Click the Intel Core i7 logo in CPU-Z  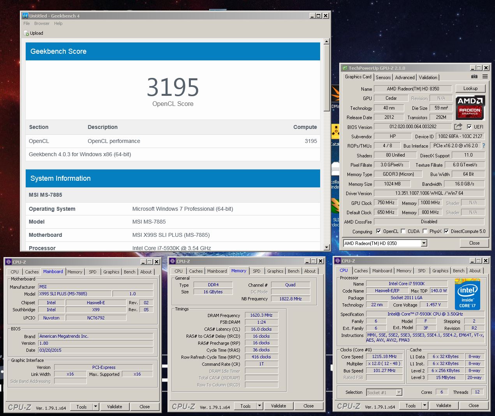click(x=467, y=294)
